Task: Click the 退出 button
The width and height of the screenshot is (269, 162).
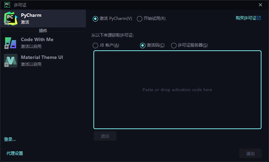Action: [x=251, y=153]
